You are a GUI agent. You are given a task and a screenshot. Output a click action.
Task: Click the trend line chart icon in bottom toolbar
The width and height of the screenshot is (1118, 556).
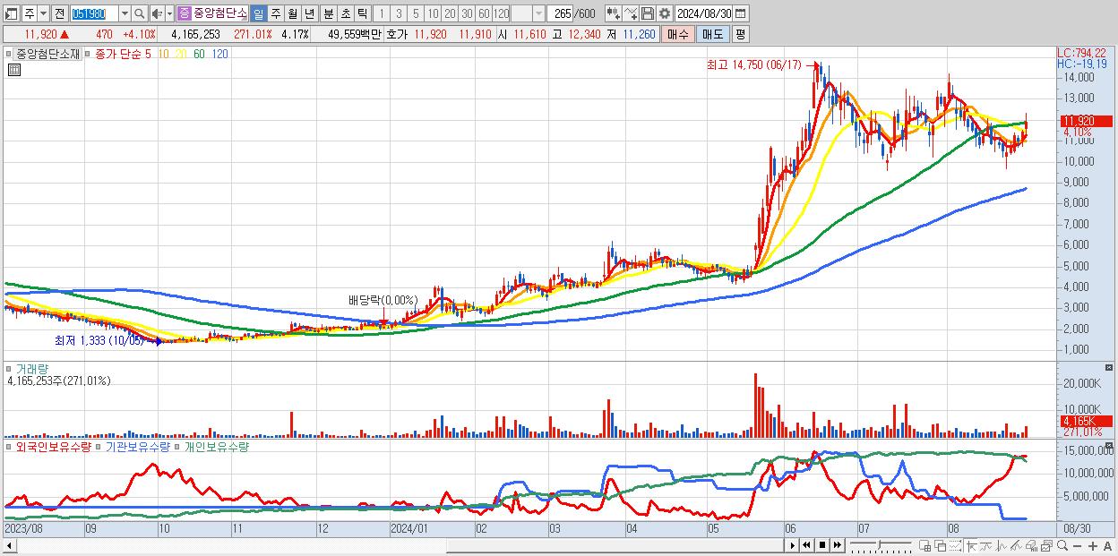pos(985,545)
